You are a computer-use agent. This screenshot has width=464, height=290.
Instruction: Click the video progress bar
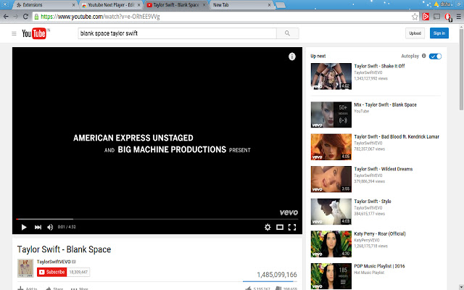point(157,219)
